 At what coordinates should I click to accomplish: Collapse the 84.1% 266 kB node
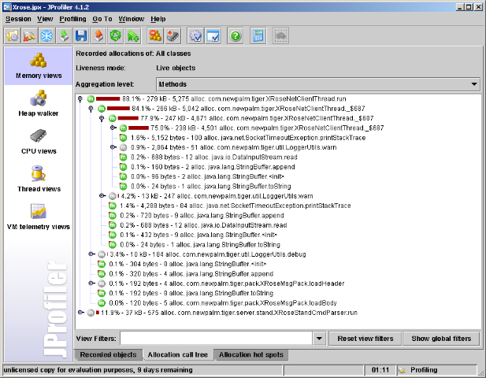[91, 109]
